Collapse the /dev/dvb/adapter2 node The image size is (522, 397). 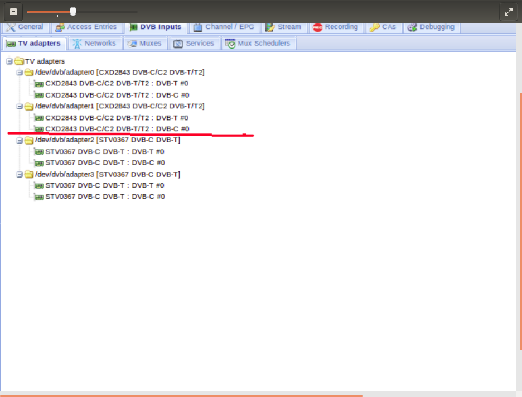(20, 141)
